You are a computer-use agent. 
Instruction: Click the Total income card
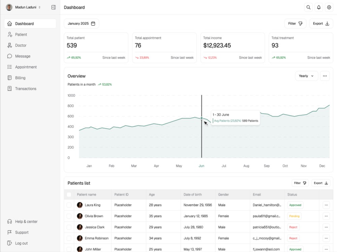click(x=233, y=48)
